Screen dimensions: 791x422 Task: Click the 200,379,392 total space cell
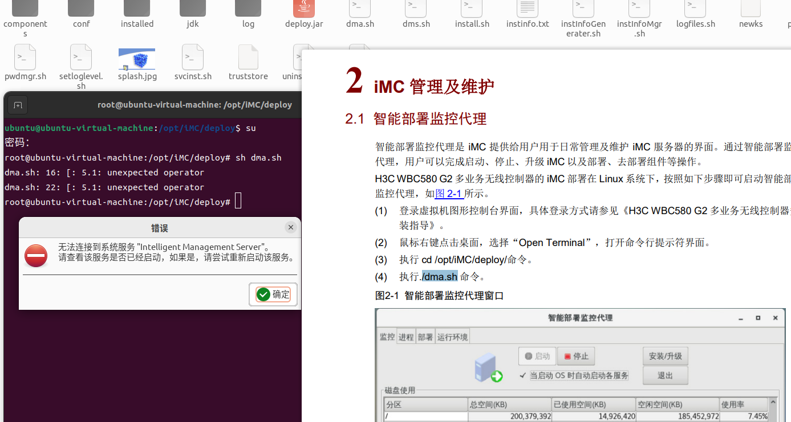(510, 416)
